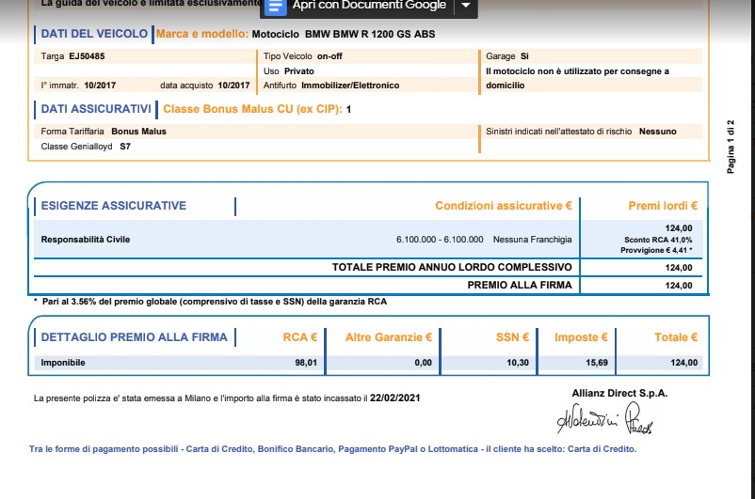Image resolution: width=755 pixels, height=499 pixels.
Task: Click 'Nessuno' next to Sinistri indicati
Action: 658,132
